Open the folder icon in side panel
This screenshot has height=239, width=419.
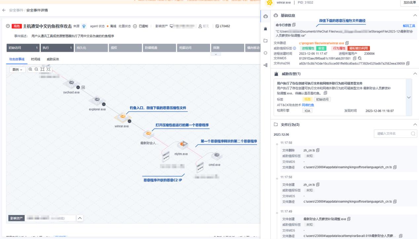(265, 41)
